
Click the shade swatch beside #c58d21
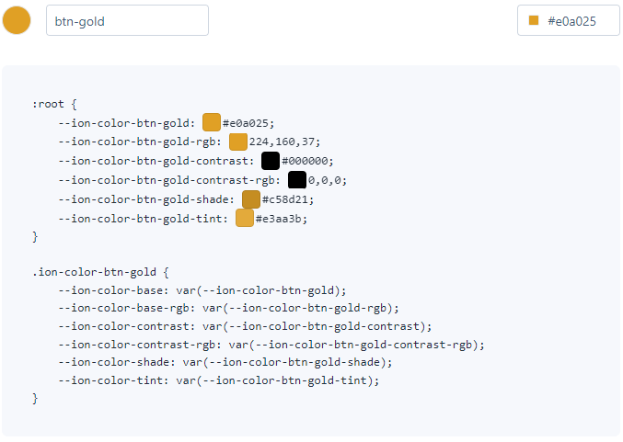tap(251, 199)
